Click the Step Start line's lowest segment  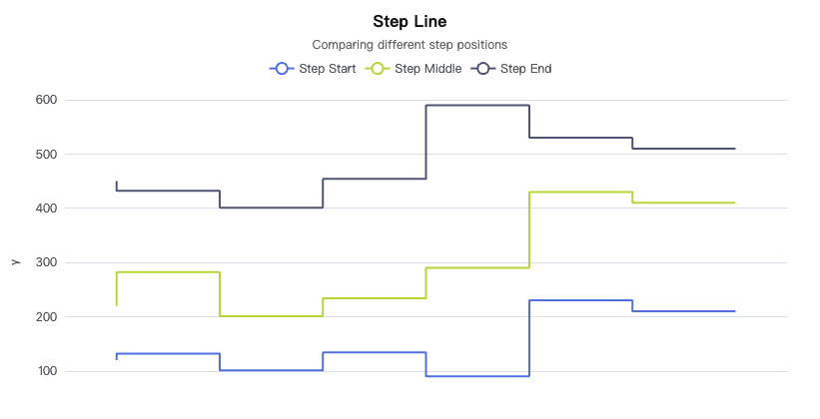tap(477, 376)
